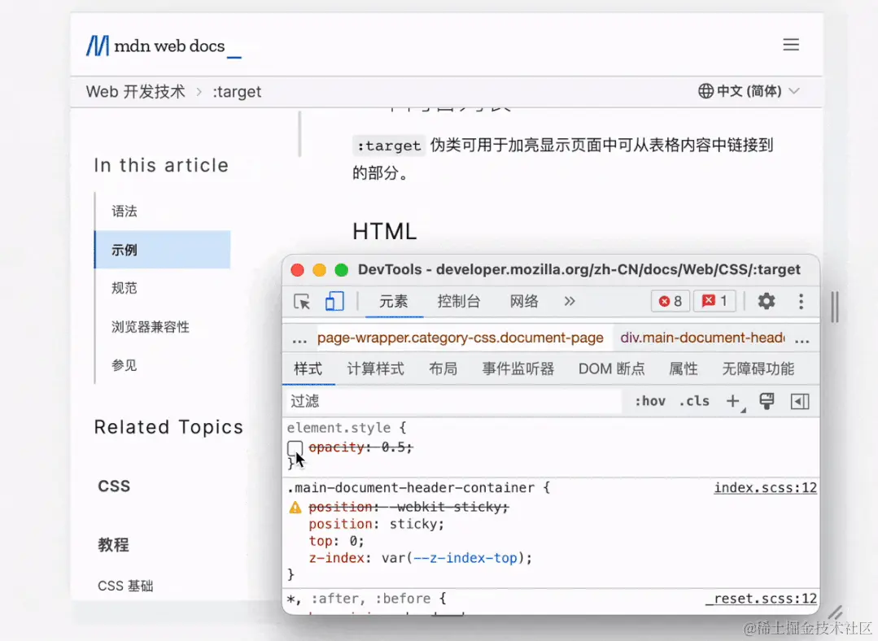
Task: Toggle the computed styles sidebar pane icon
Action: click(800, 401)
